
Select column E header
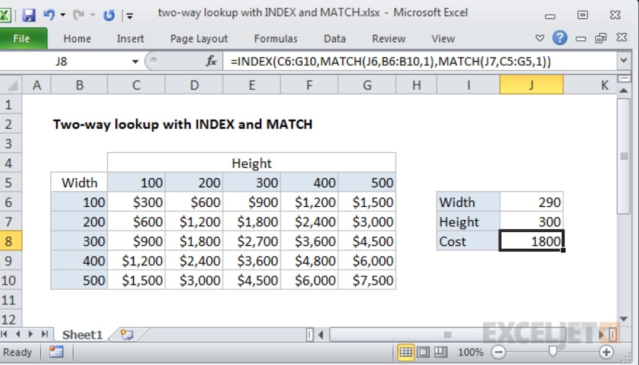[252, 85]
